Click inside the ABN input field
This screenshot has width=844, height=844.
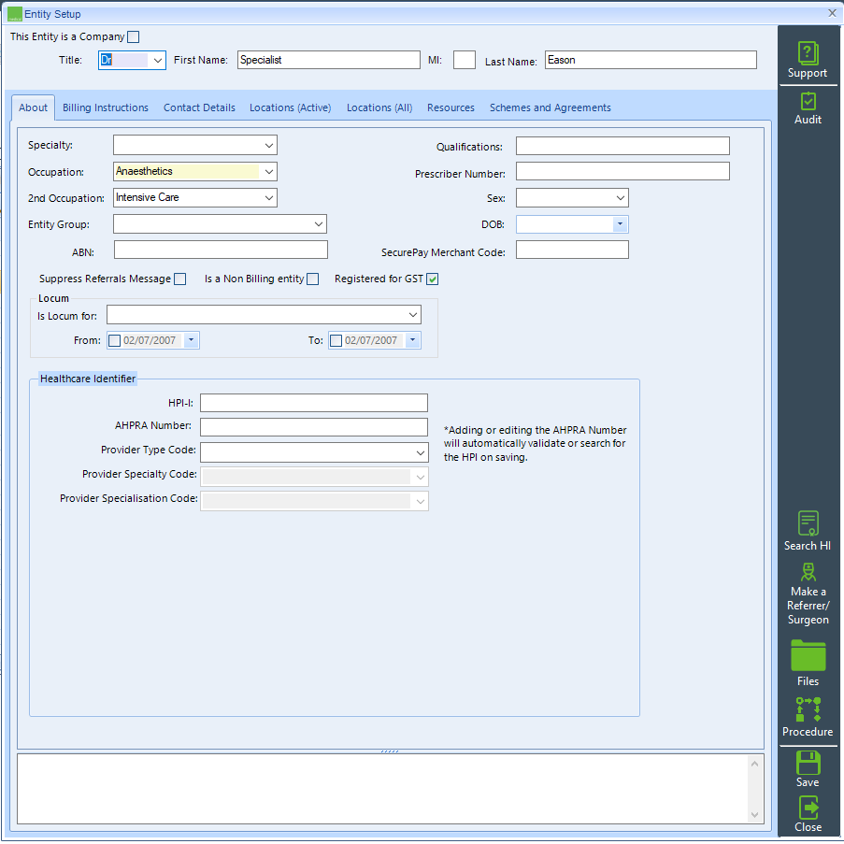[221, 249]
